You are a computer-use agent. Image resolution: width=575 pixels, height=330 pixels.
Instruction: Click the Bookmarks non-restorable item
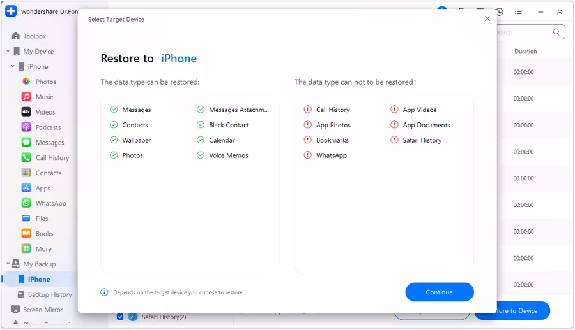(326, 140)
